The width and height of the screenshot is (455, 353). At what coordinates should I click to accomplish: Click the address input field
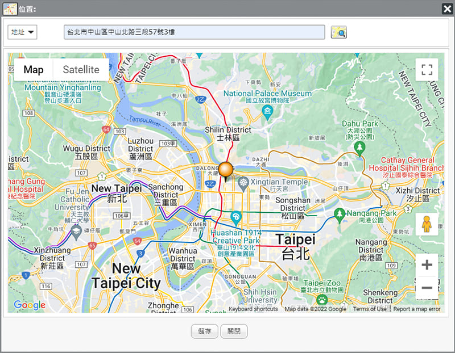coord(194,32)
